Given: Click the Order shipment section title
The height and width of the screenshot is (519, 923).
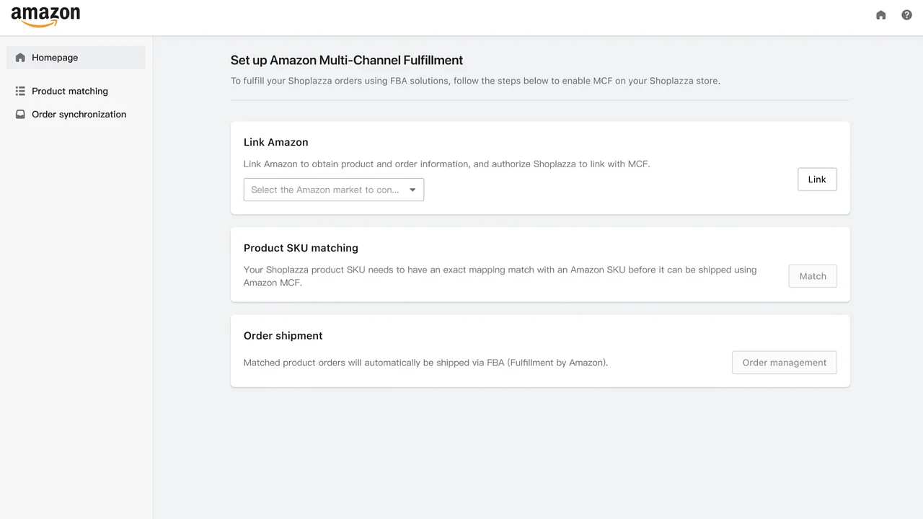Looking at the screenshot, I should tap(283, 335).
